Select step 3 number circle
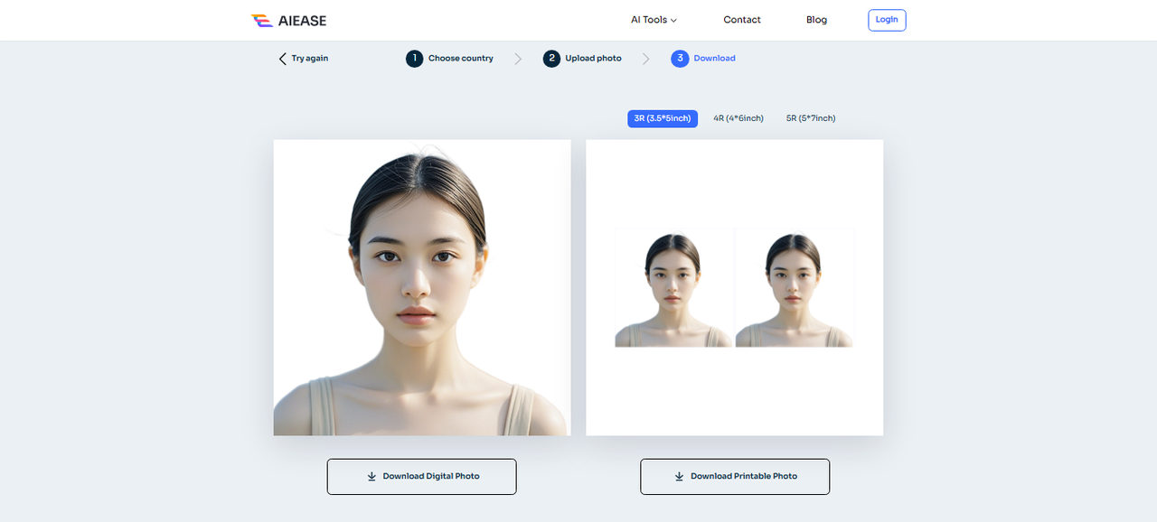The image size is (1157, 522). [680, 59]
